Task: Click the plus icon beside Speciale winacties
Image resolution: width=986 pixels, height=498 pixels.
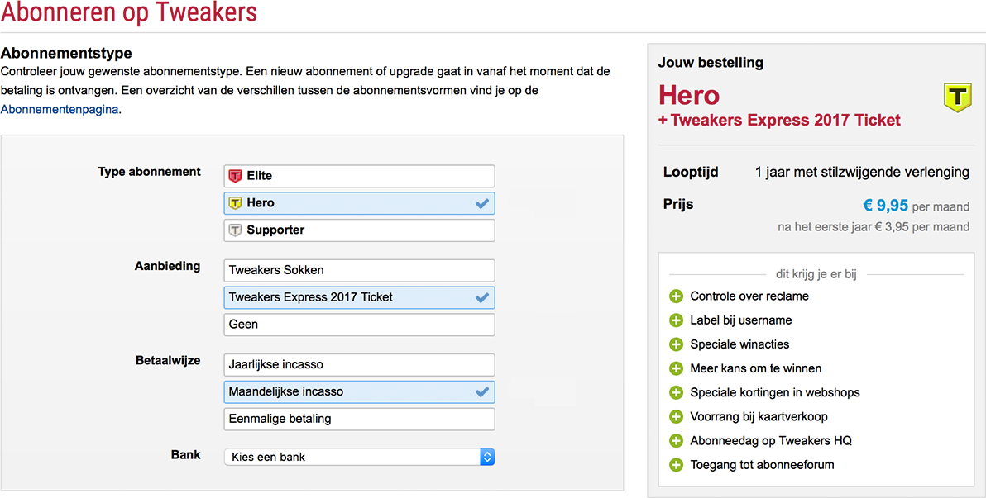Action: (x=675, y=344)
